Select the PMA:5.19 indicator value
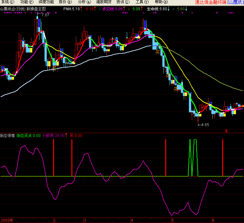244x223 pixels. tap(72, 9)
